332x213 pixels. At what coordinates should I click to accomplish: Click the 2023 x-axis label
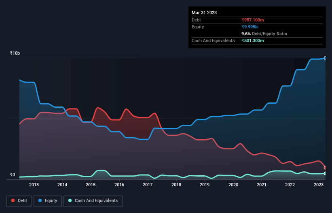318,185
